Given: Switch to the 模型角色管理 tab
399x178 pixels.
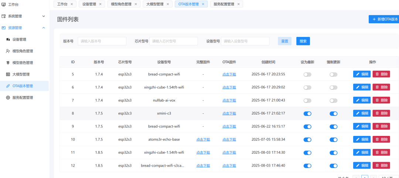Looking at the screenshot, I should (121, 4).
